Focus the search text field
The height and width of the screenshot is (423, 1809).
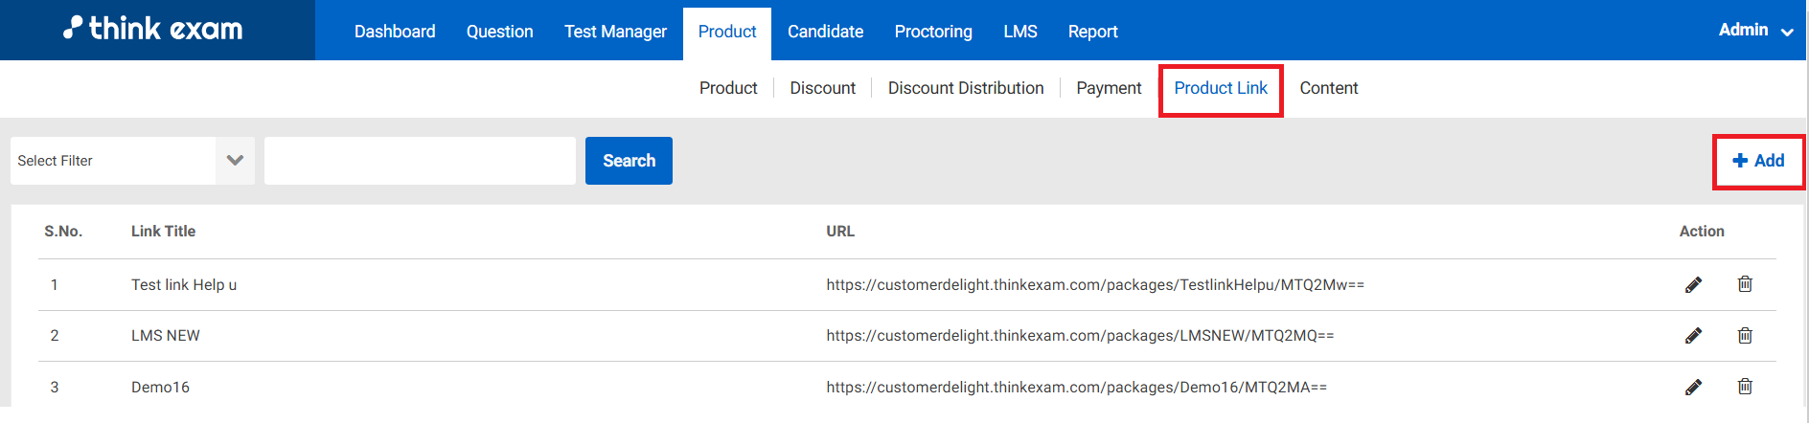click(x=420, y=161)
